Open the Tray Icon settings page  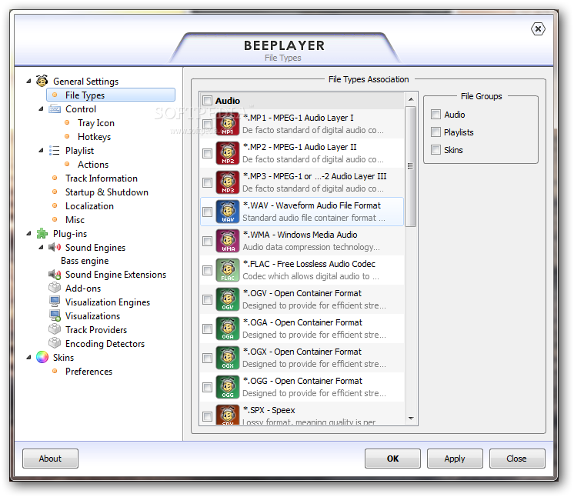[96, 123]
